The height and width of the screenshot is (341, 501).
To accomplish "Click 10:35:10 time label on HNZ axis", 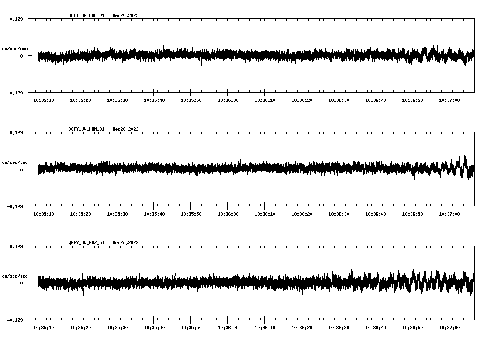I will tap(44, 328).
